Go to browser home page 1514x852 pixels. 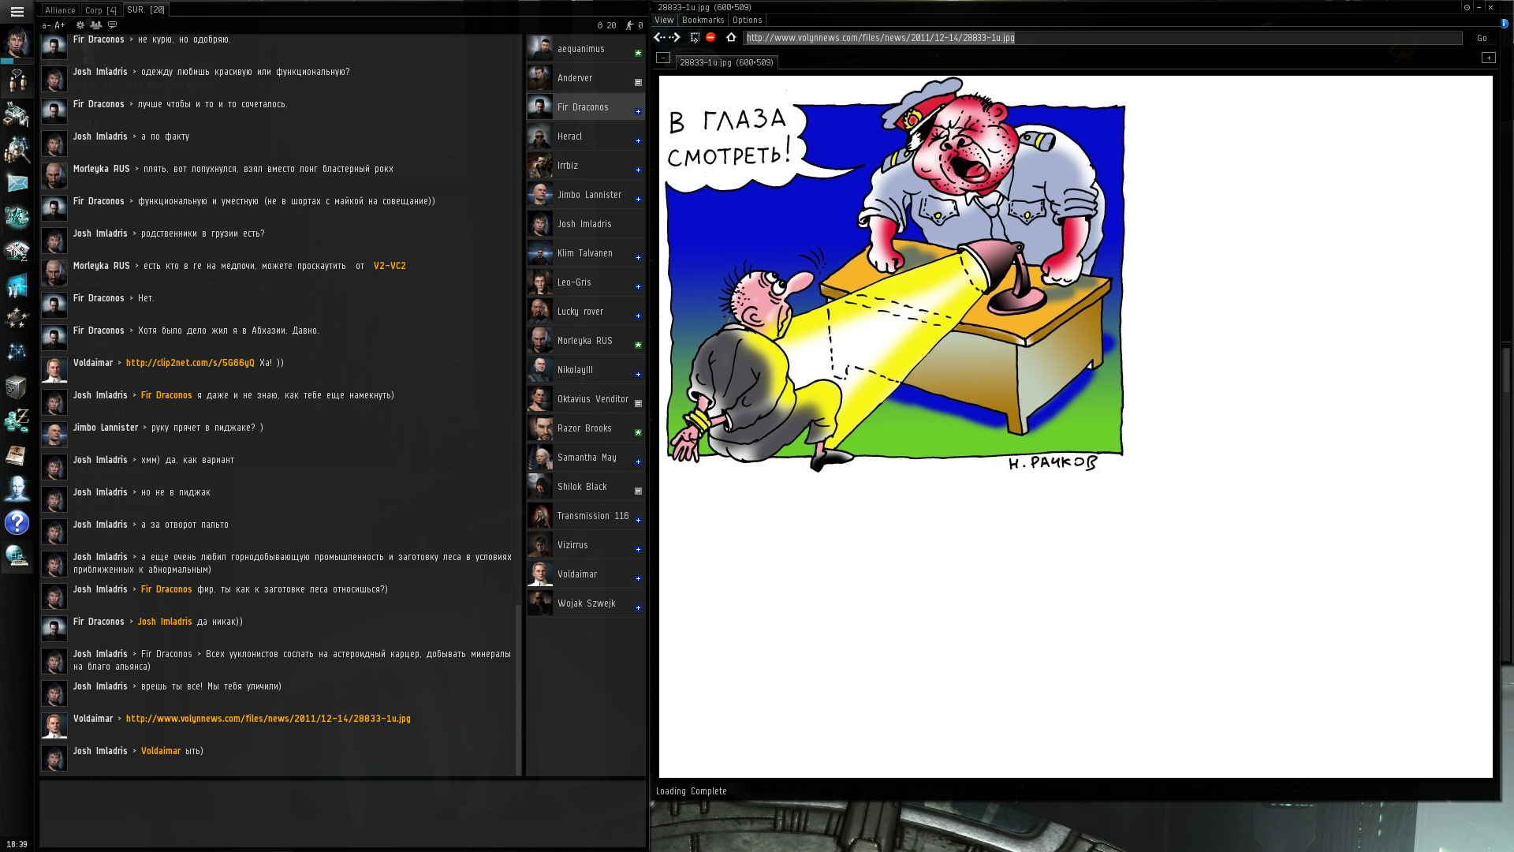pyautogui.click(x=731, y=38)
